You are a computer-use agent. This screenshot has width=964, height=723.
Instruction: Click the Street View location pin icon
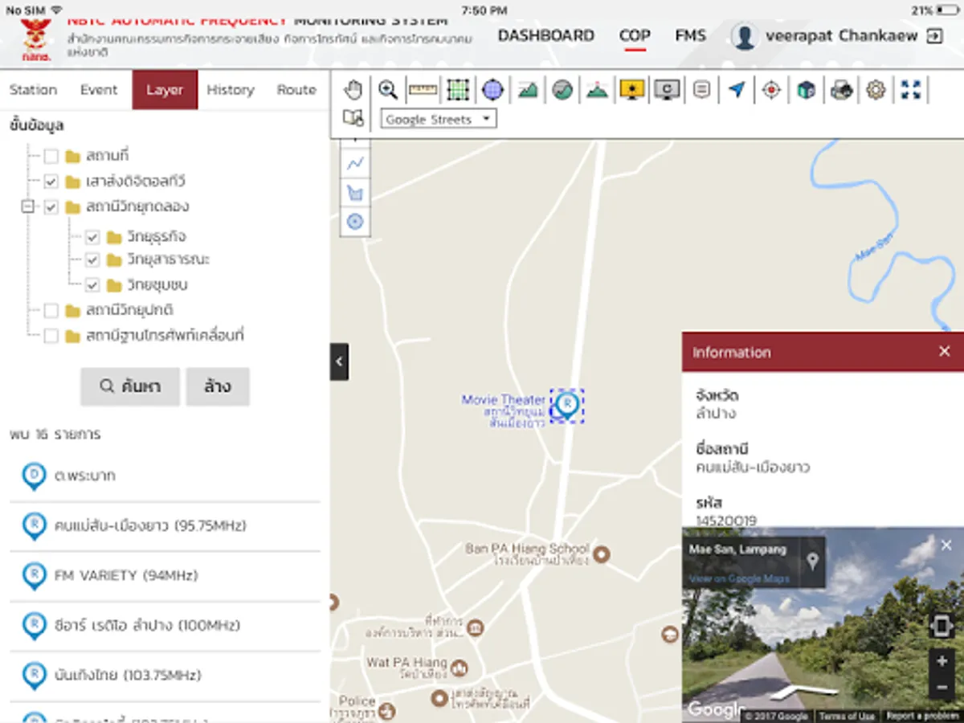(x=813, y=561)
